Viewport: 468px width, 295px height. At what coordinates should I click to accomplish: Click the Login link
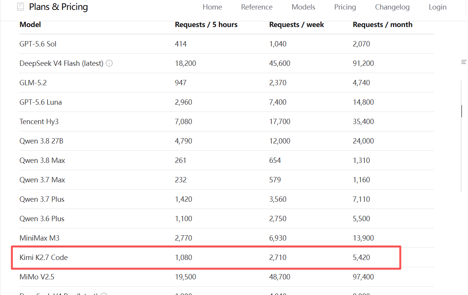click(438, 7)
